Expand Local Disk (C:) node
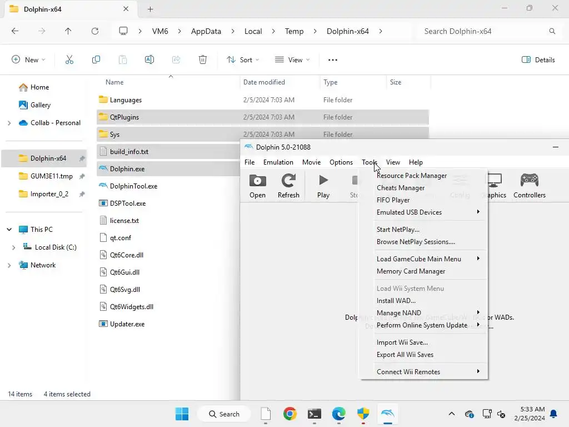569x427 pixels. point(14,247)
